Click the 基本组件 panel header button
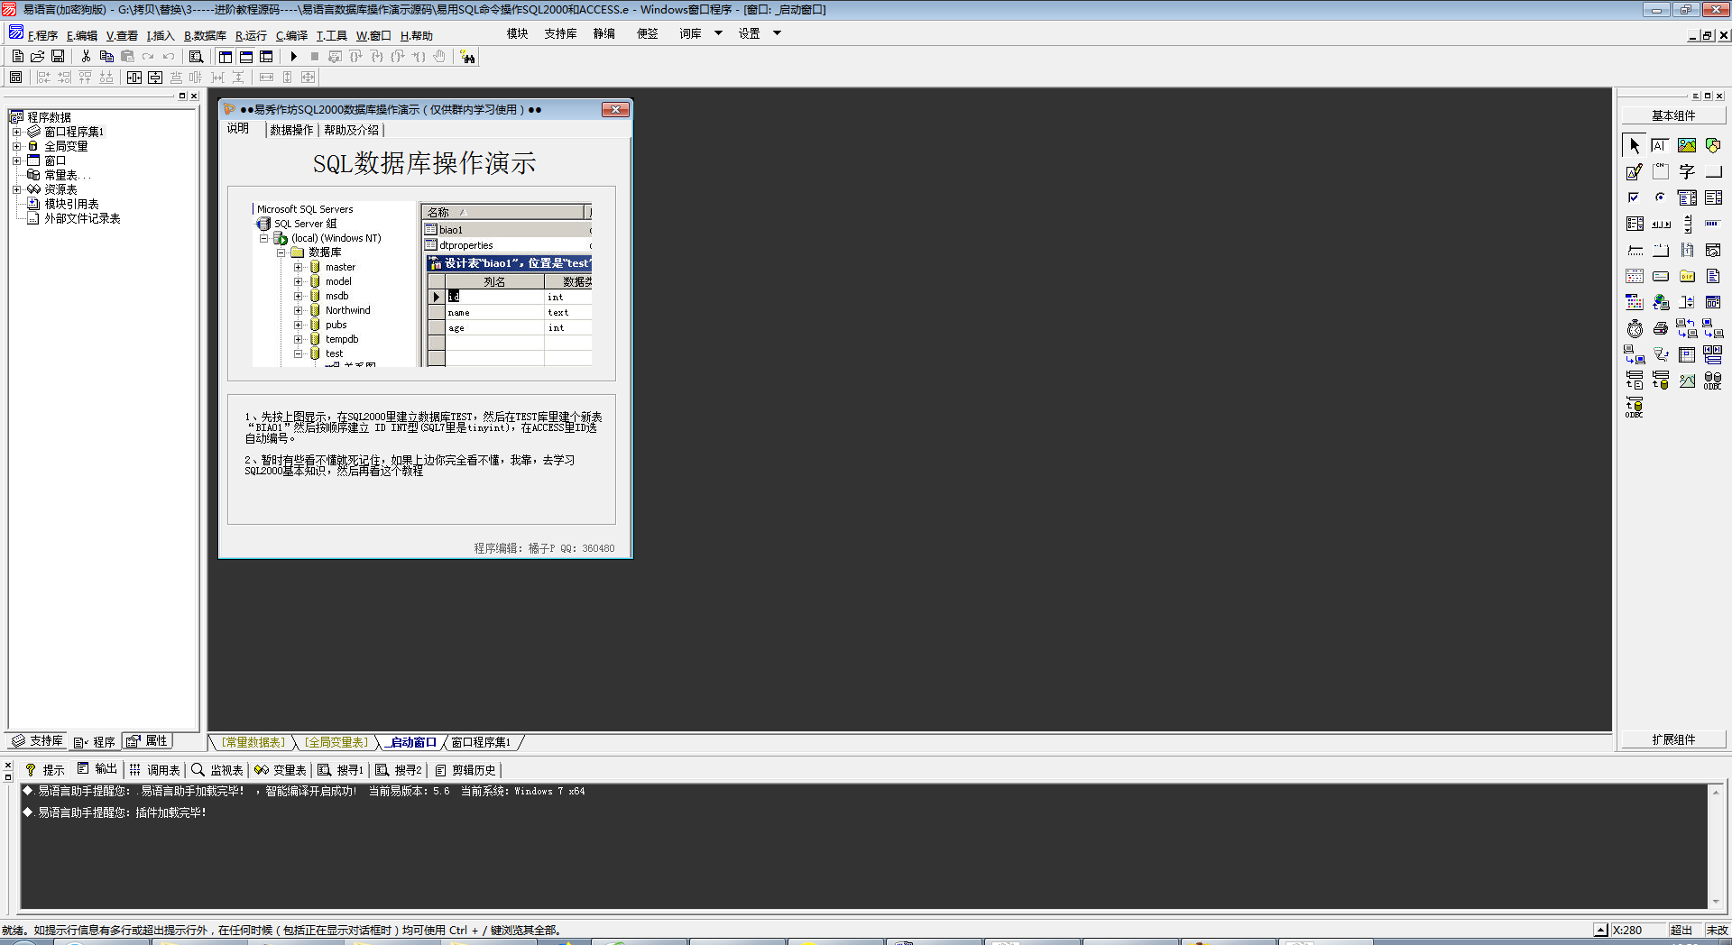The image size is (1732, 945). pyautogui.click(x=1673, y=115)
